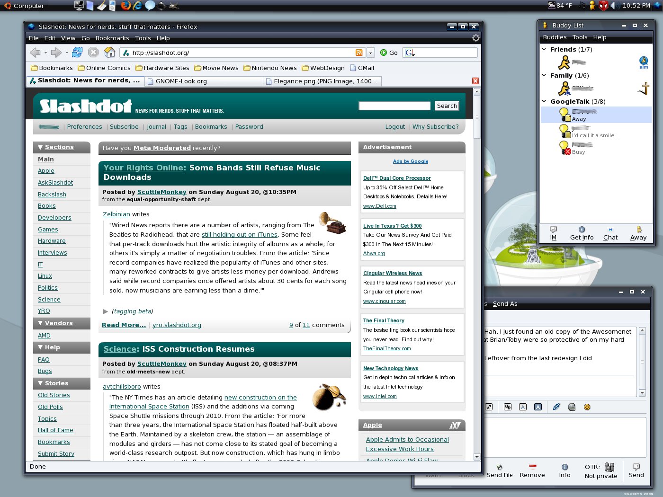Click the red shield tray icon
Viewport: 663px width, 497px height.
[603, 6]
